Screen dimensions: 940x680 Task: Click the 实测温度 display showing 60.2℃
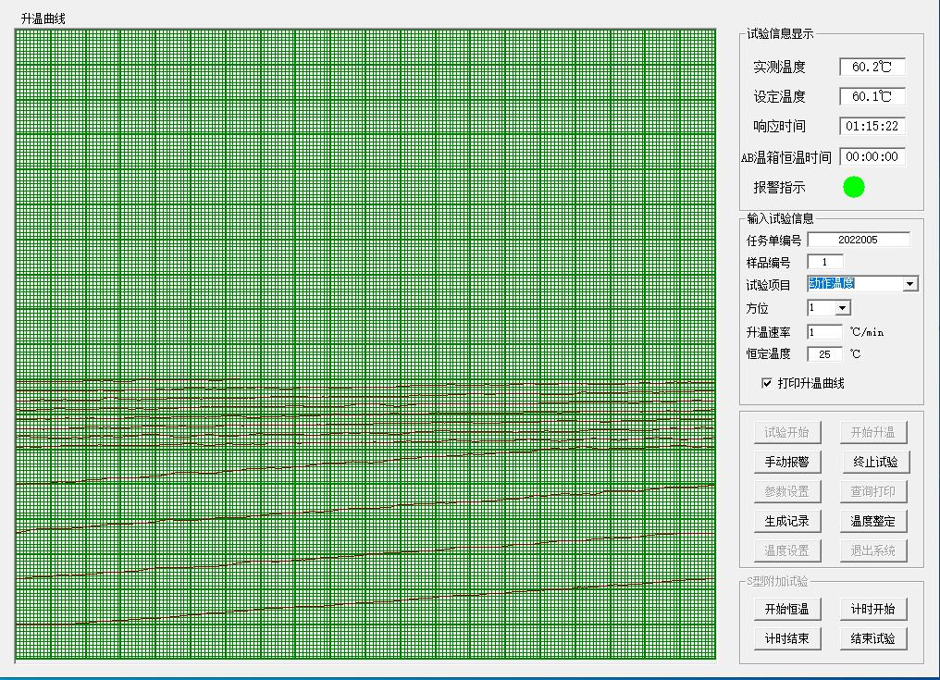tap(872, 66)
